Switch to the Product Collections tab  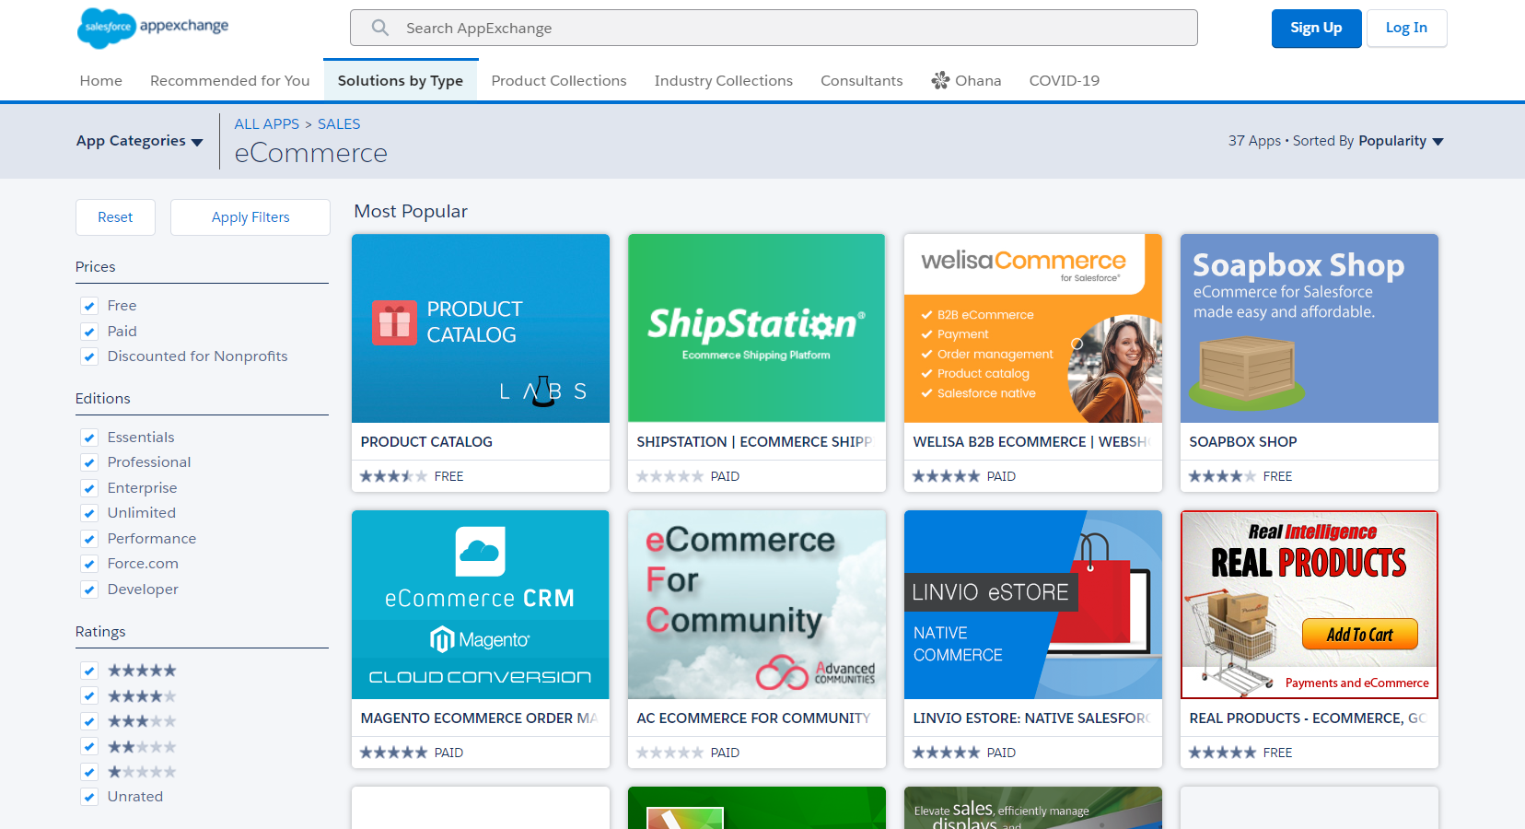coord(558,81)
